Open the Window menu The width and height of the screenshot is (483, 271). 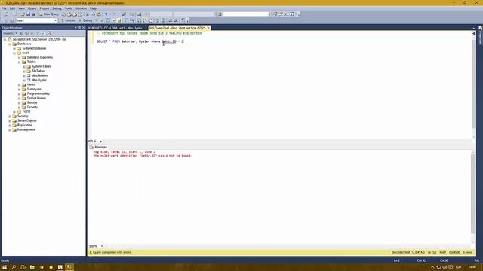click(x=81, y=8)
